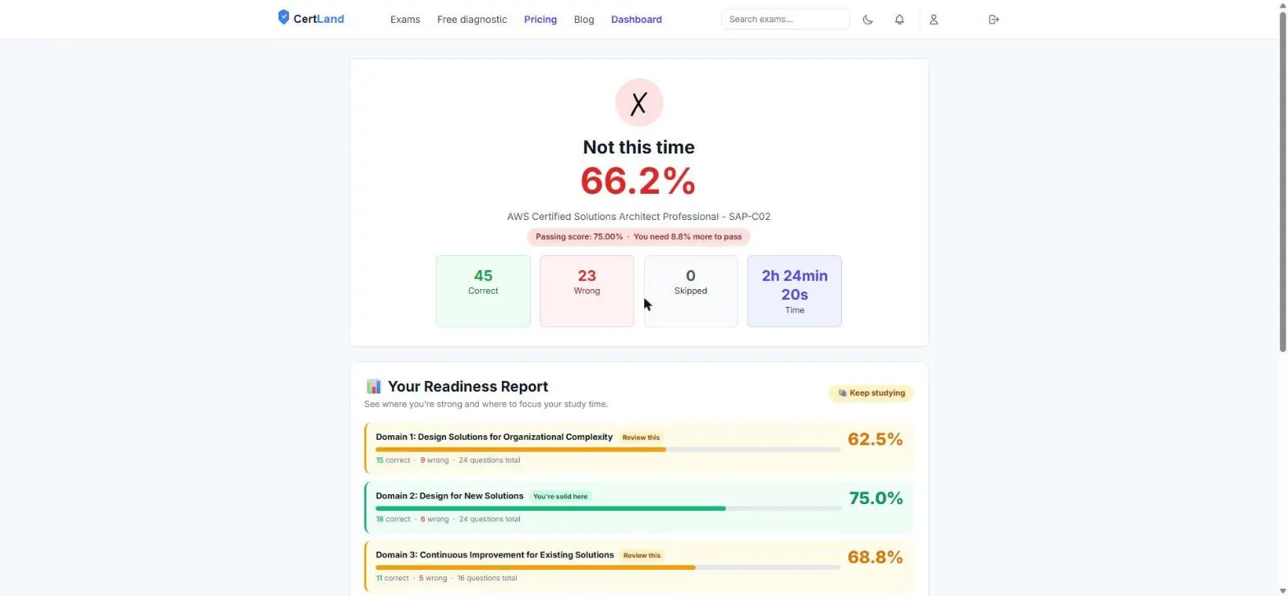Click Domain 1 correct and wrong counts

tap(448, 461)
